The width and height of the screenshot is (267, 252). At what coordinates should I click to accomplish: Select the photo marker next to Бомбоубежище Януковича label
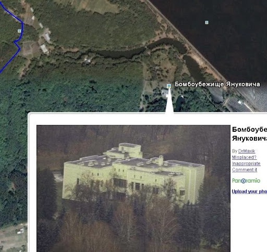tap(169, 86)
